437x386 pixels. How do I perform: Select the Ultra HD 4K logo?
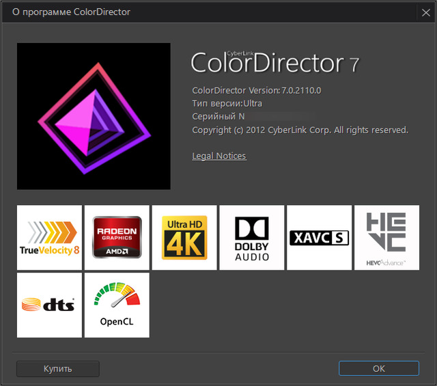pos(184,237)
